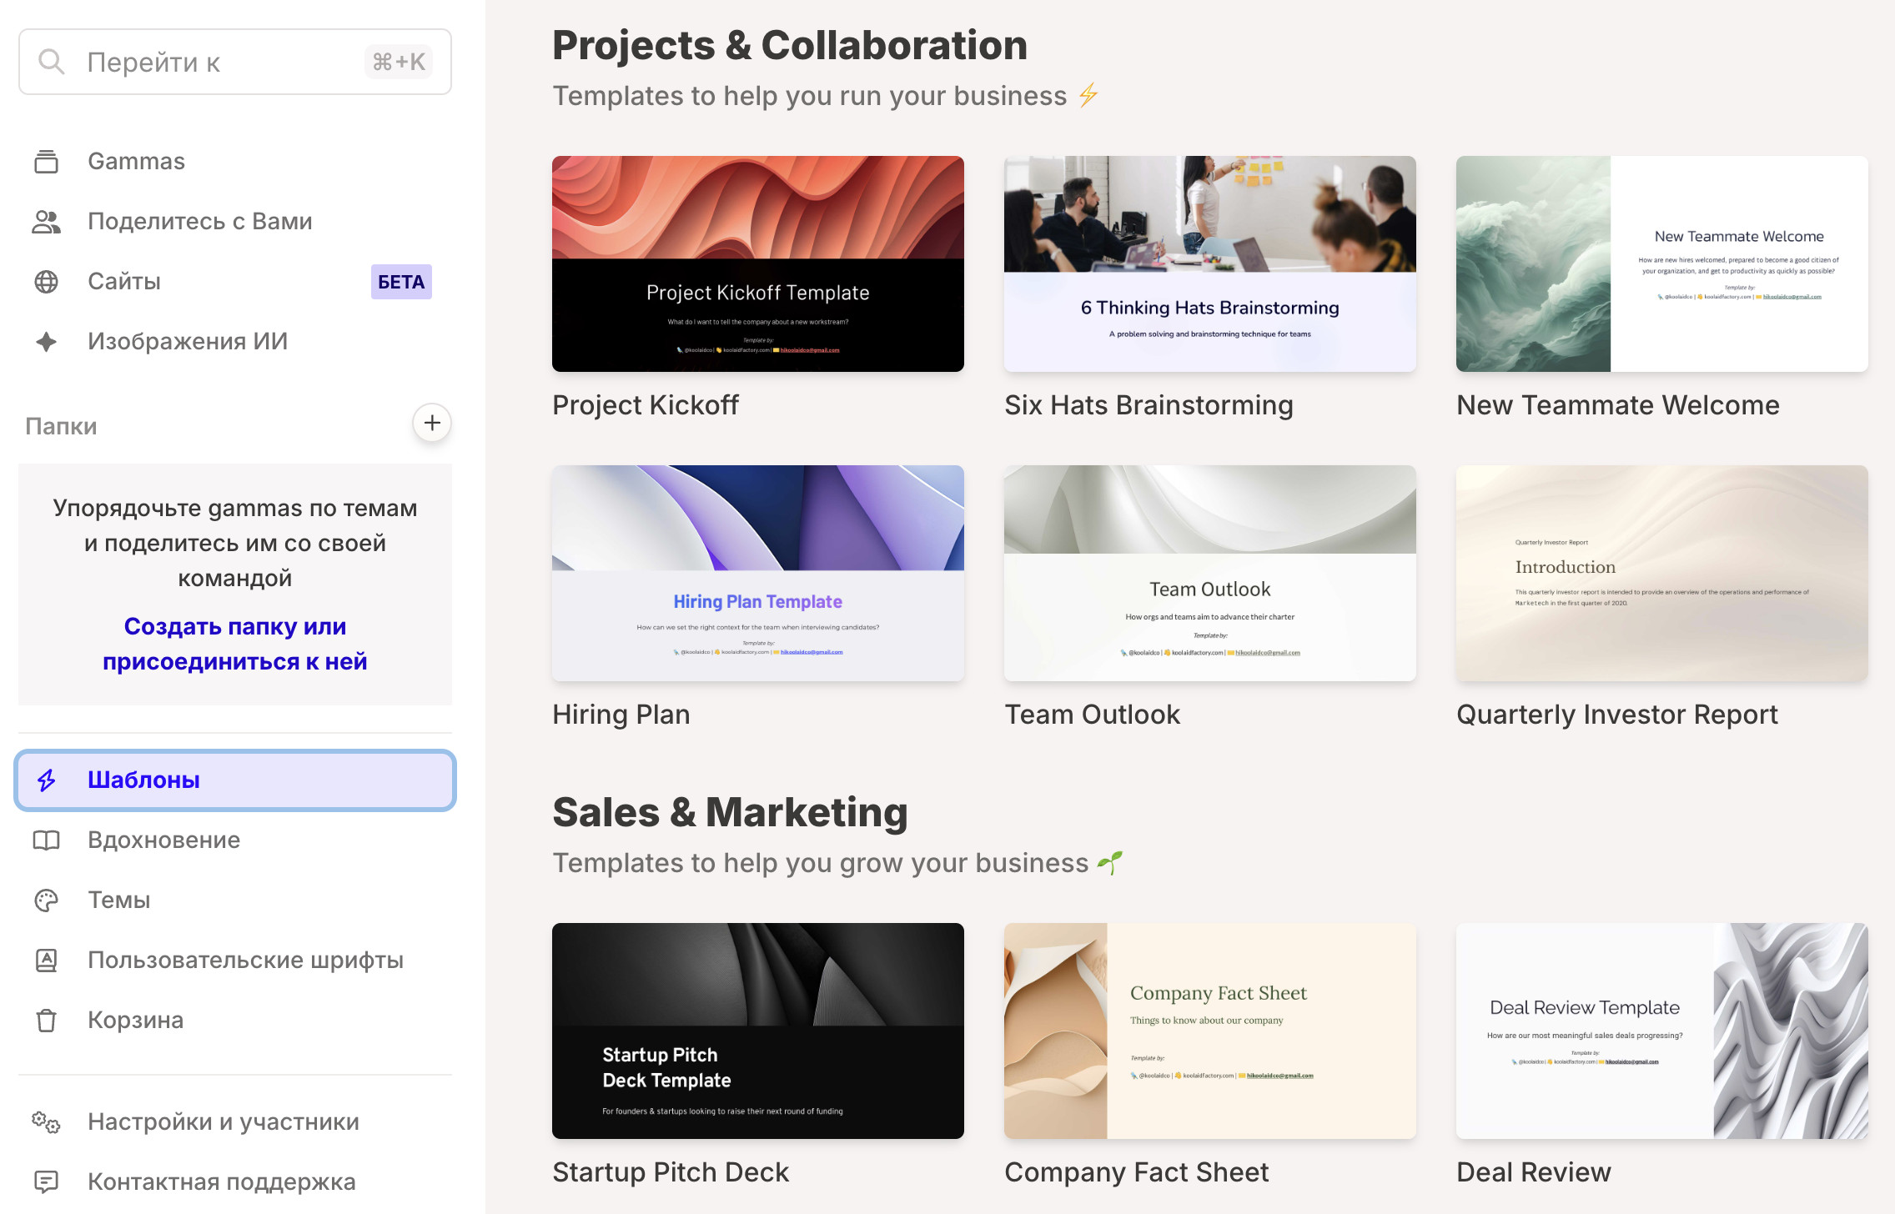The image size is (1895, 1214).
Task: Open Контактная поддержка in sidebar
Action: coord(222,1182)
